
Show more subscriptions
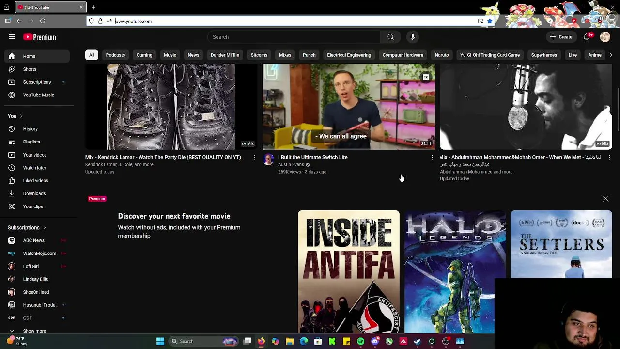[x=37, y=331]
